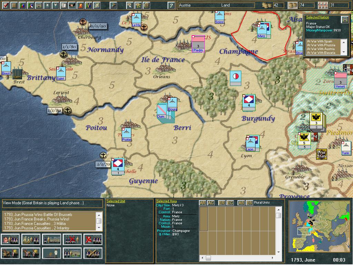Toggle the ES unit filter button
This screenshot has height=265, width=353.
249,203
